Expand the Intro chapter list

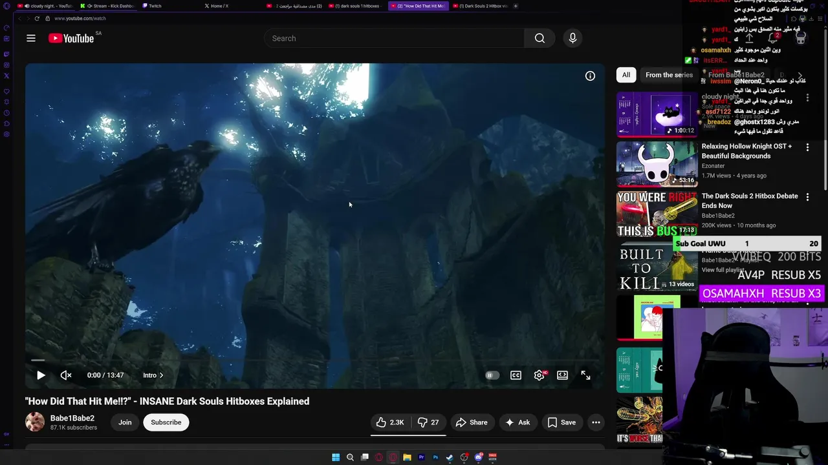click(x=153, y=375)
